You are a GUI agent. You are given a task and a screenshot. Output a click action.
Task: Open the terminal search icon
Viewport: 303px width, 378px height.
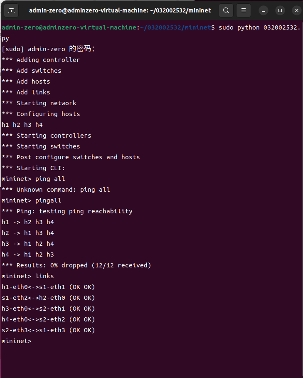pos(226,10)
